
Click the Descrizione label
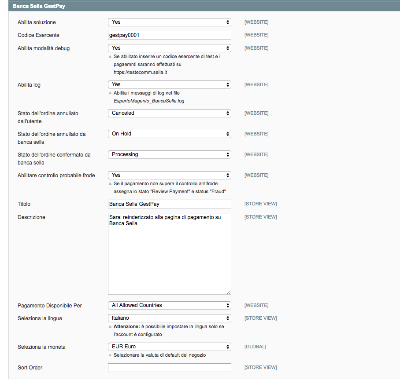coord(31,217)
